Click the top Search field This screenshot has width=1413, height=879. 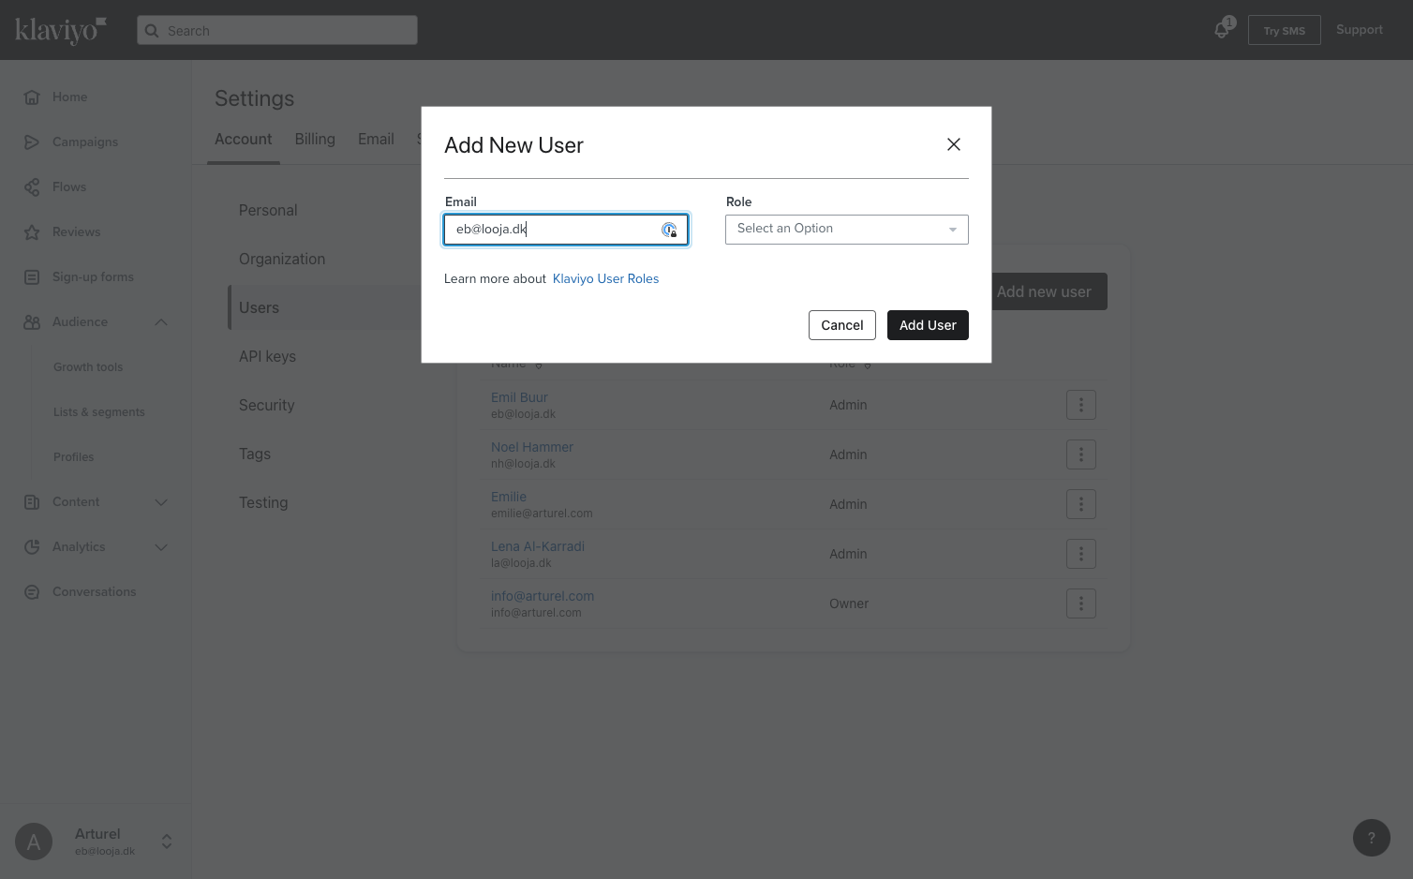pos(277,30)
